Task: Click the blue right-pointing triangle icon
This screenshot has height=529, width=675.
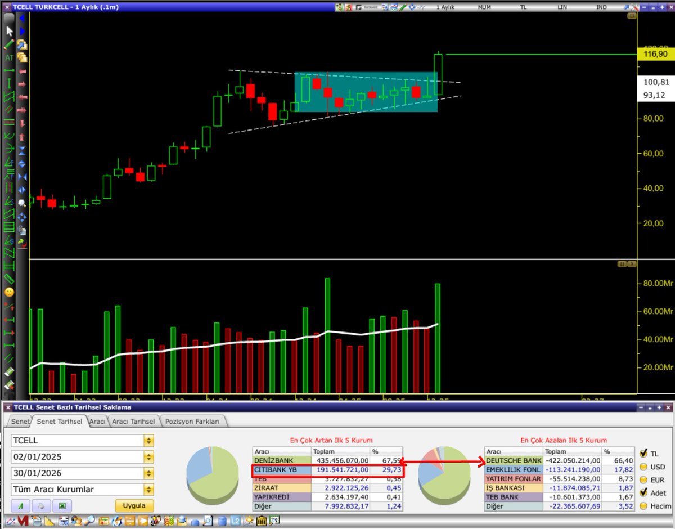Action: pyautogui.click(x=22, y=31)
